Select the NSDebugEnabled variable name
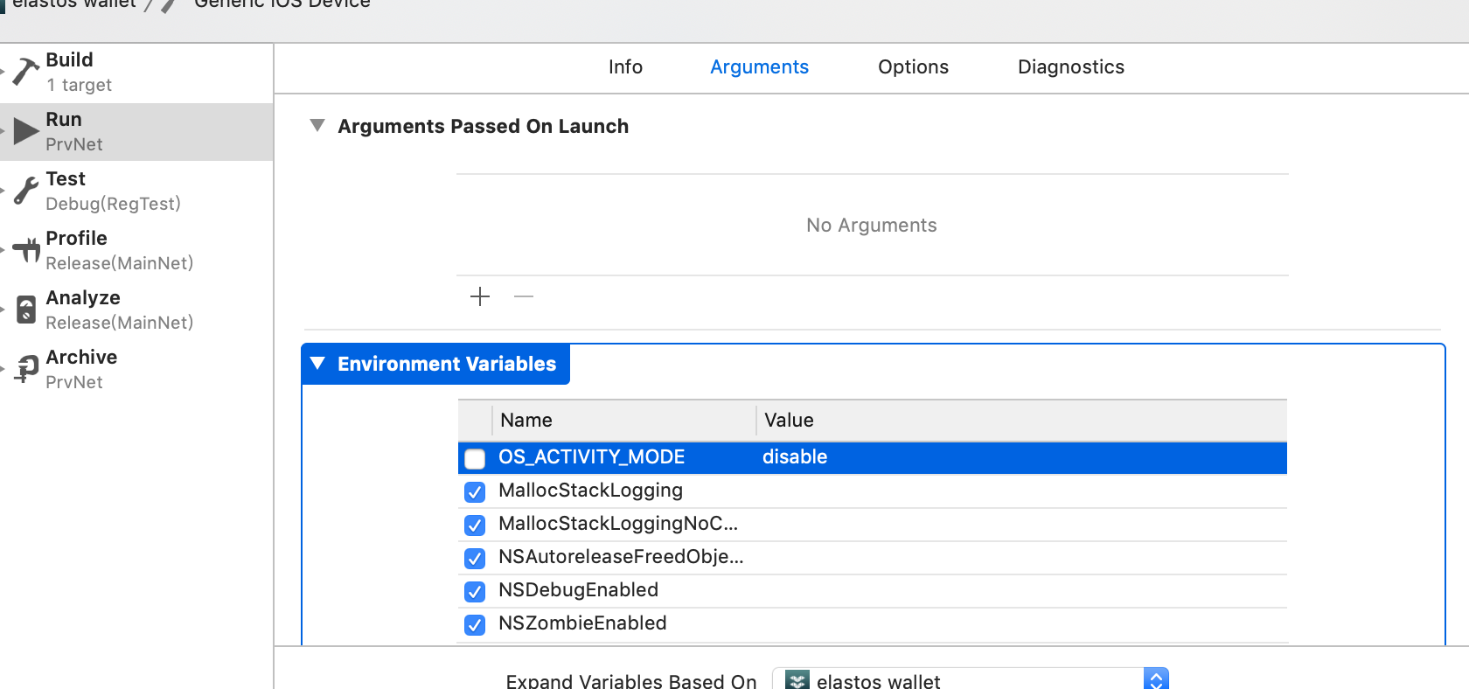 point(578,590)
